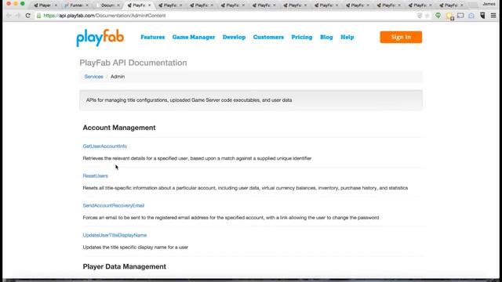Click the 'APIs for managing title configurations' description
The height and width of the screenshot is (282, 502).
[189, 100]
